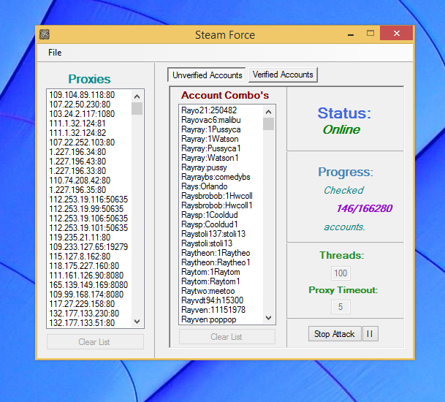Click Clear List under Account Combo's
445x402 pixels.
pyautogui.click(x=227, y=337)
